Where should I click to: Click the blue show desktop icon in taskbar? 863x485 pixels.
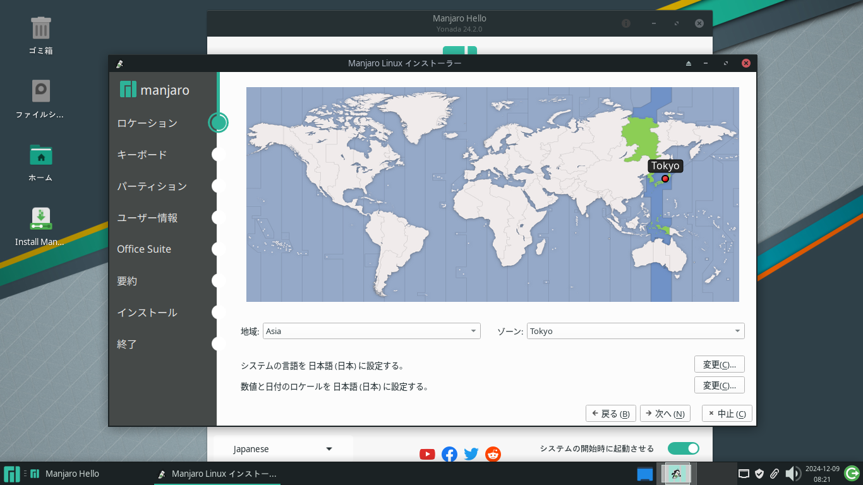[x=644, y=474]
